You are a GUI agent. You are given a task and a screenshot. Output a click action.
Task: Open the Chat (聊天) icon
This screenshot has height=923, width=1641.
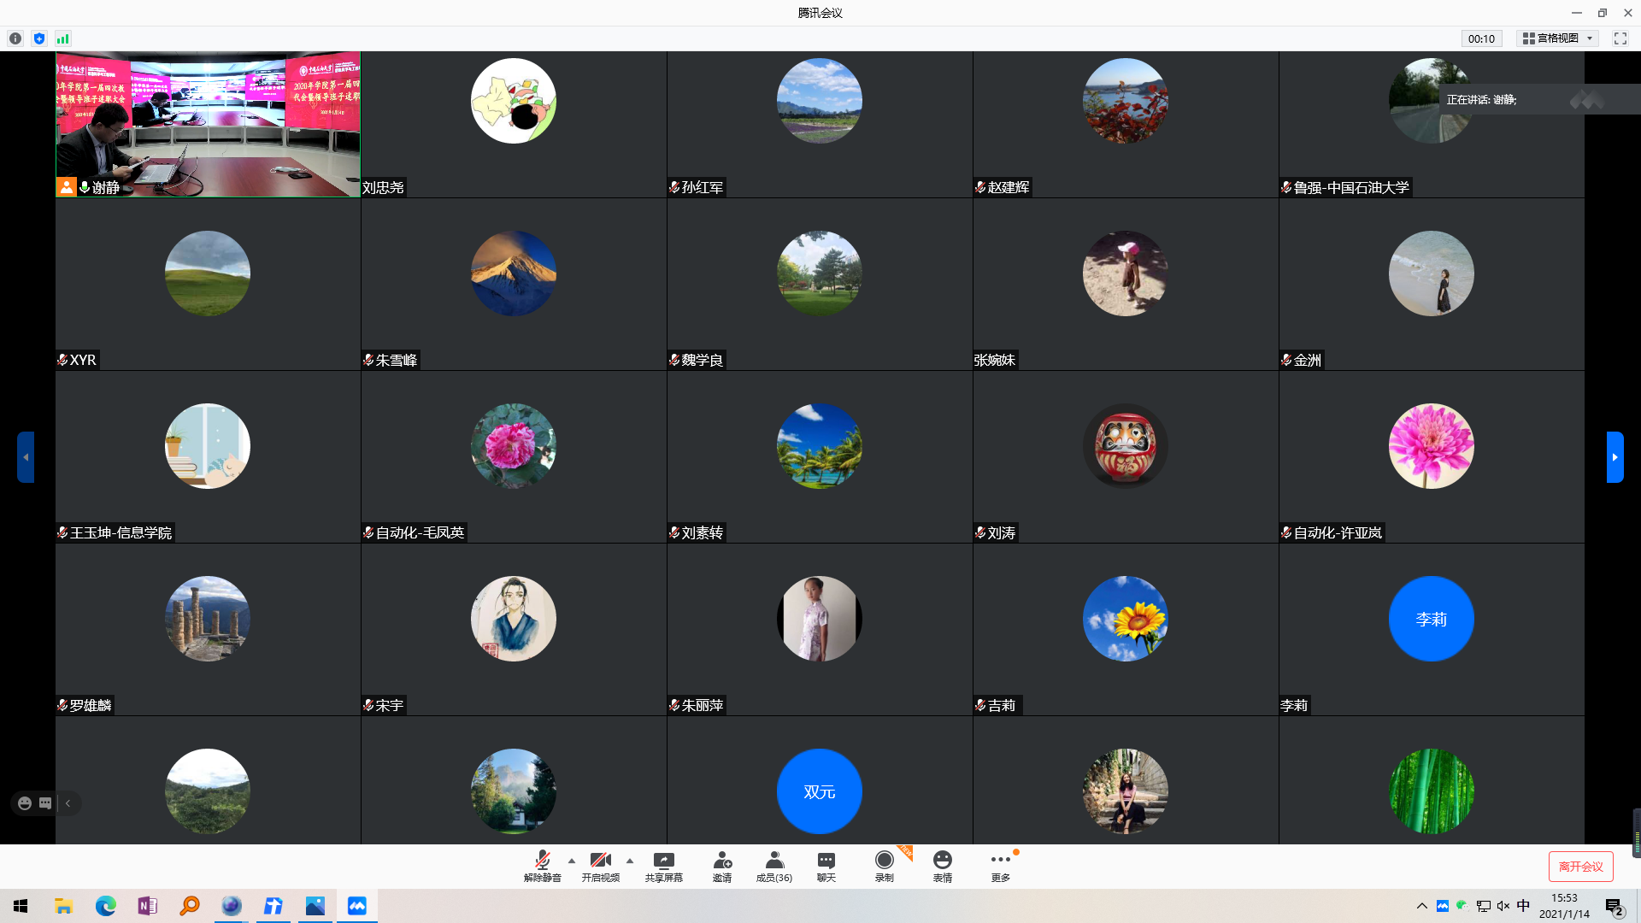(826, 866)
